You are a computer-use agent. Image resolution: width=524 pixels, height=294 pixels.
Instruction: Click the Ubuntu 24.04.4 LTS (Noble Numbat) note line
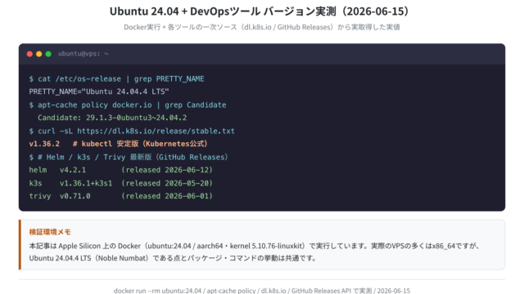coord(173,258)
